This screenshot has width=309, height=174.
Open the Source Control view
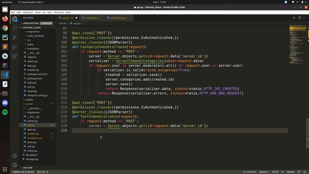14,37
